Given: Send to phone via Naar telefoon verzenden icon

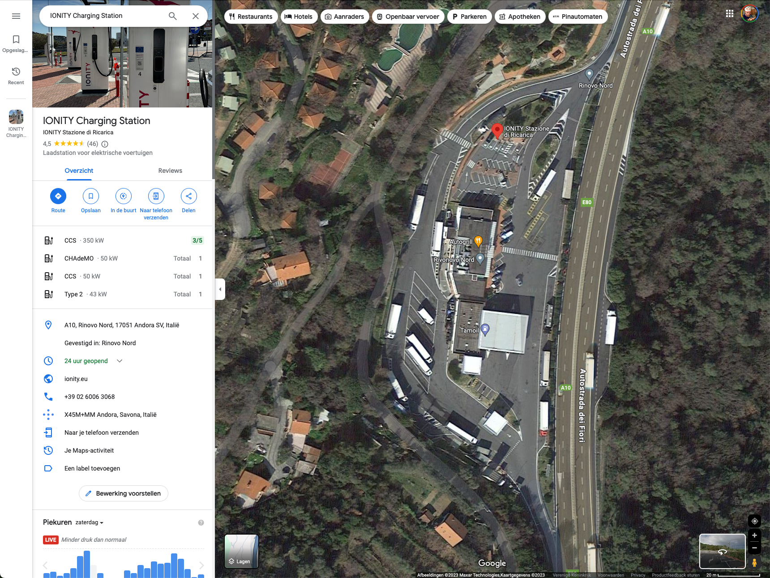Looking at the screenshot, I should pyautogui.click(x=156, y=196).
